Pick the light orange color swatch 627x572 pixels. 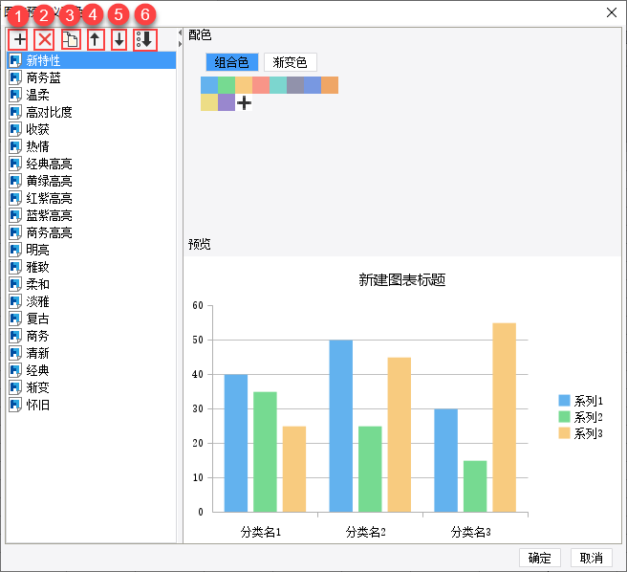coord(244,85)
